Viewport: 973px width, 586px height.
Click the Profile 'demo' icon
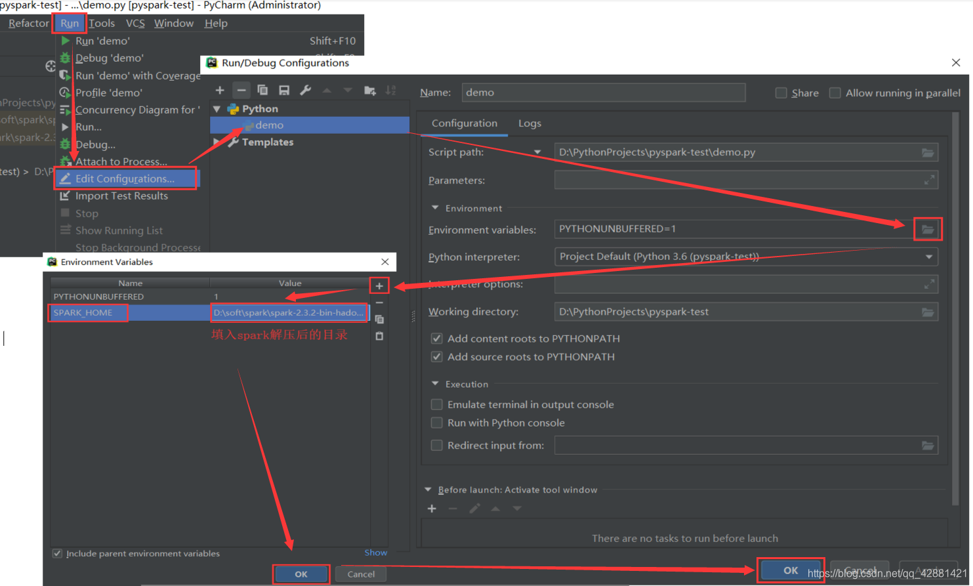click(x=66, y=93)
